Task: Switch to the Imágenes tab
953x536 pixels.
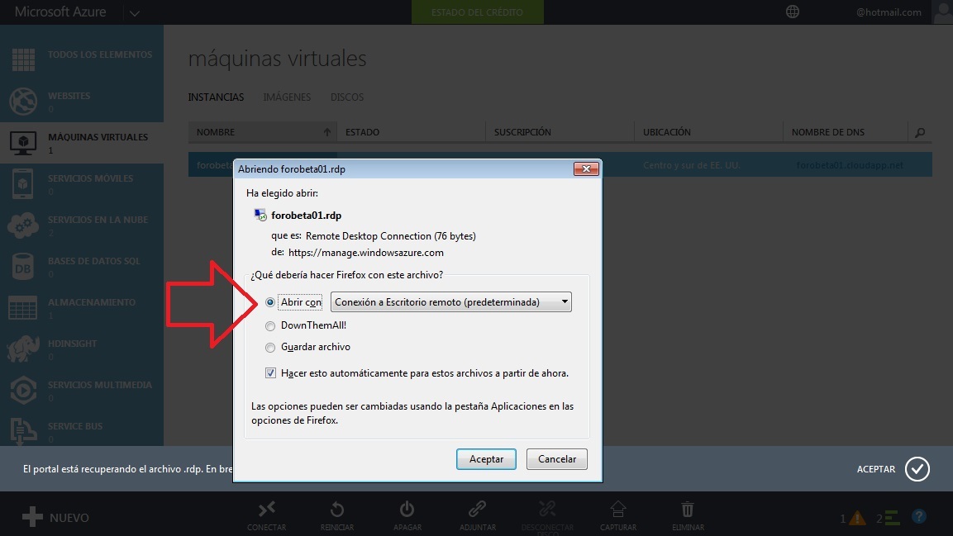Action: (287, 97)
